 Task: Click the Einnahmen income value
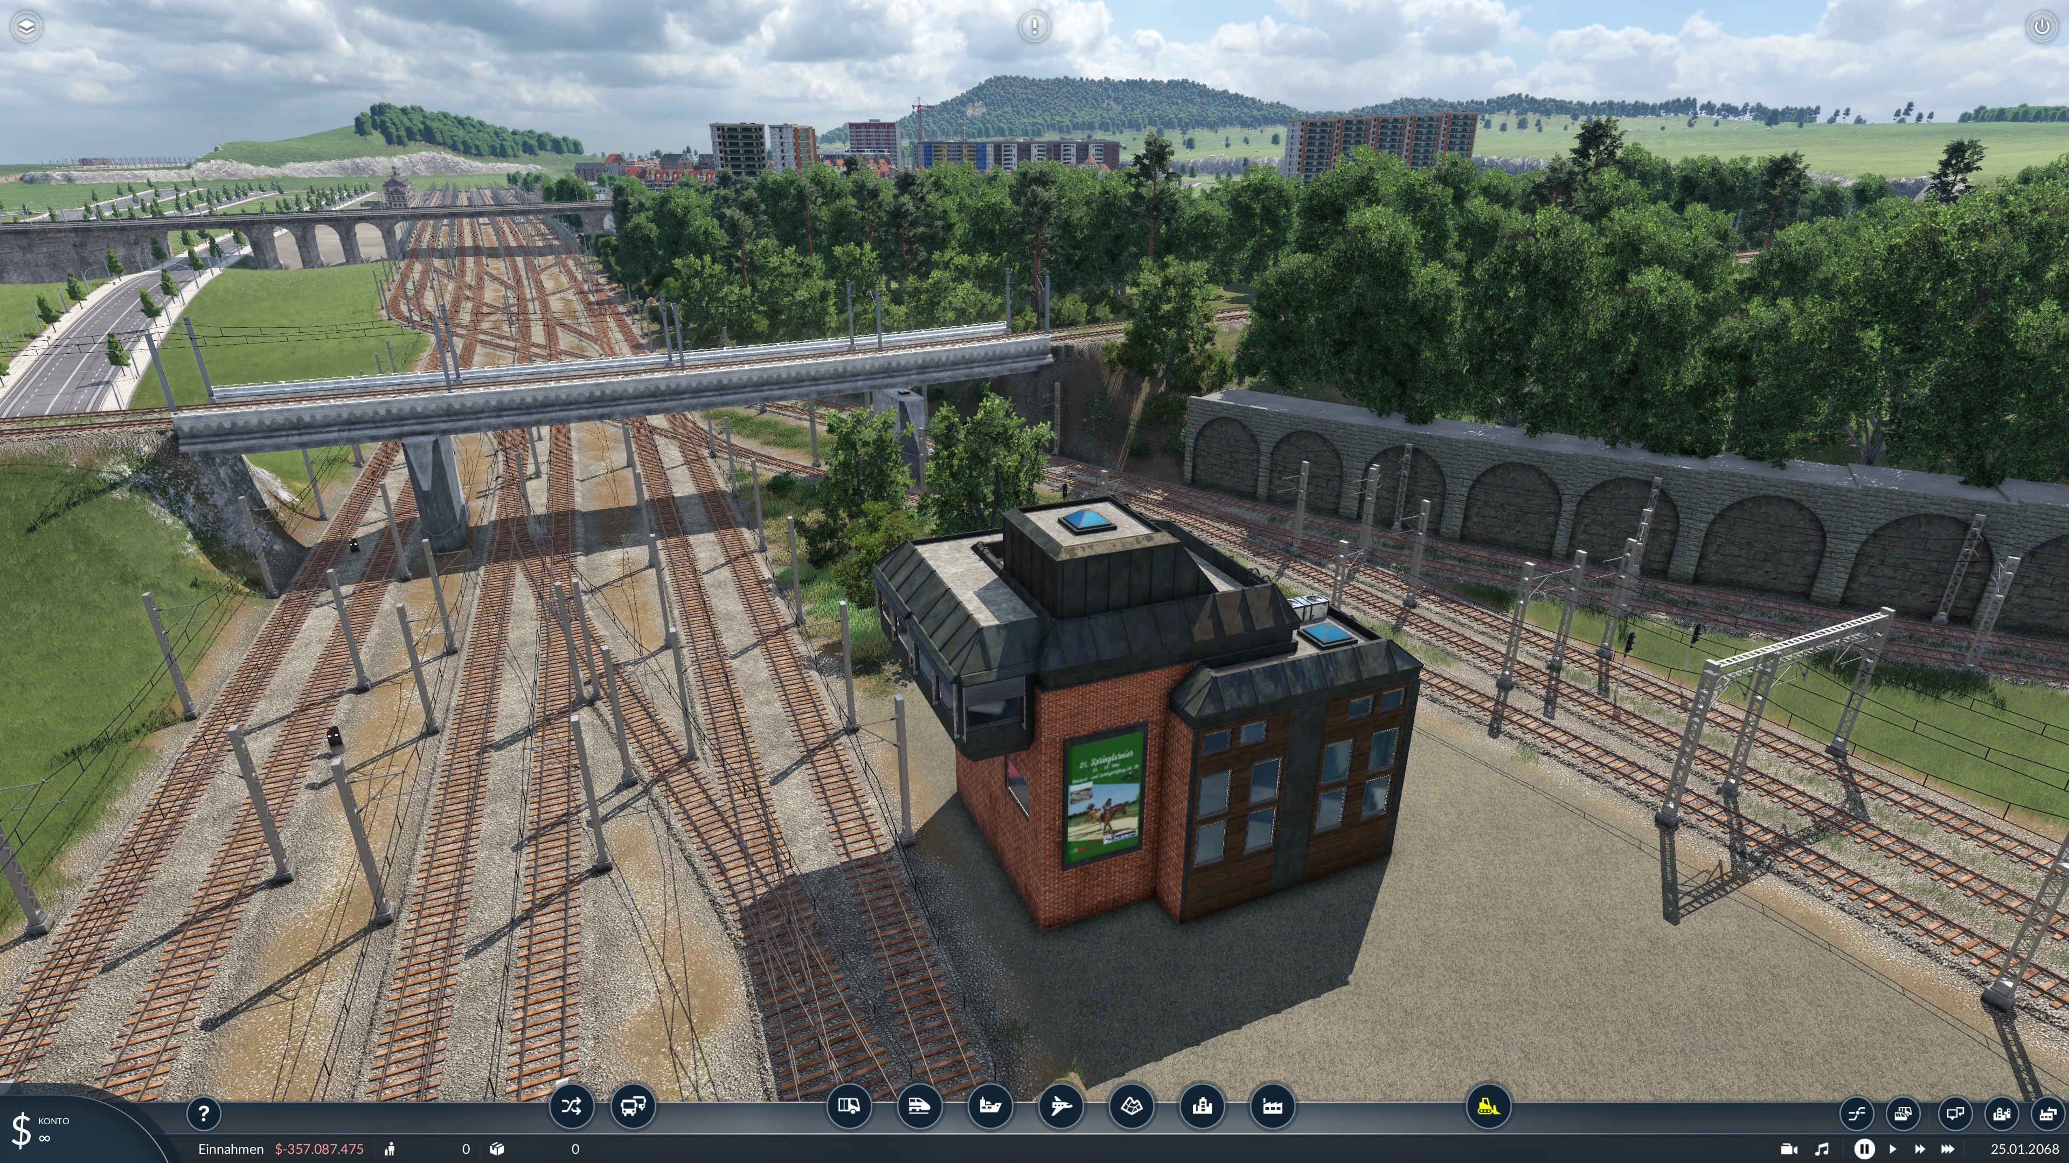319,1148
